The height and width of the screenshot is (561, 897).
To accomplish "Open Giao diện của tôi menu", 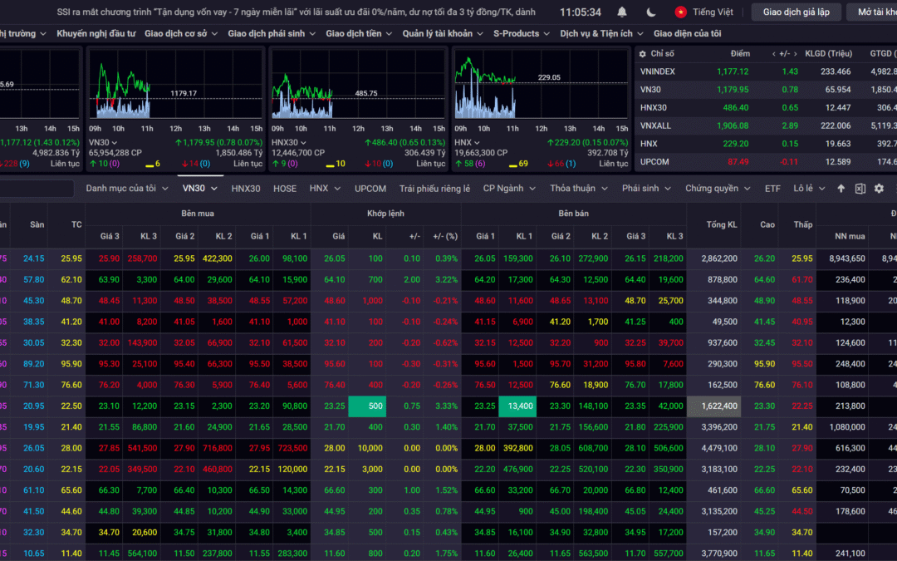I will 687,33.
